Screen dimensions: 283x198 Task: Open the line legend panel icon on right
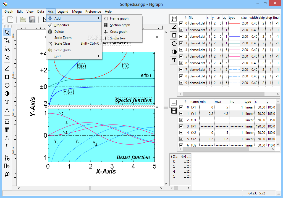[x=174, y=27]
